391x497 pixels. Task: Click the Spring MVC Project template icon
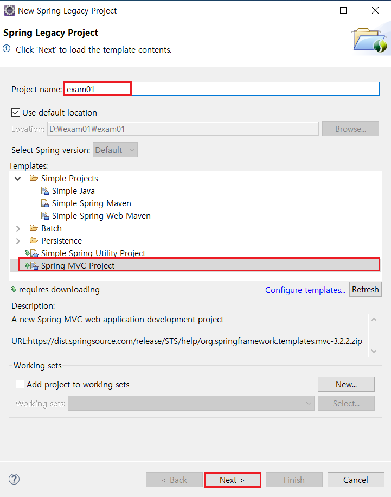31,266
